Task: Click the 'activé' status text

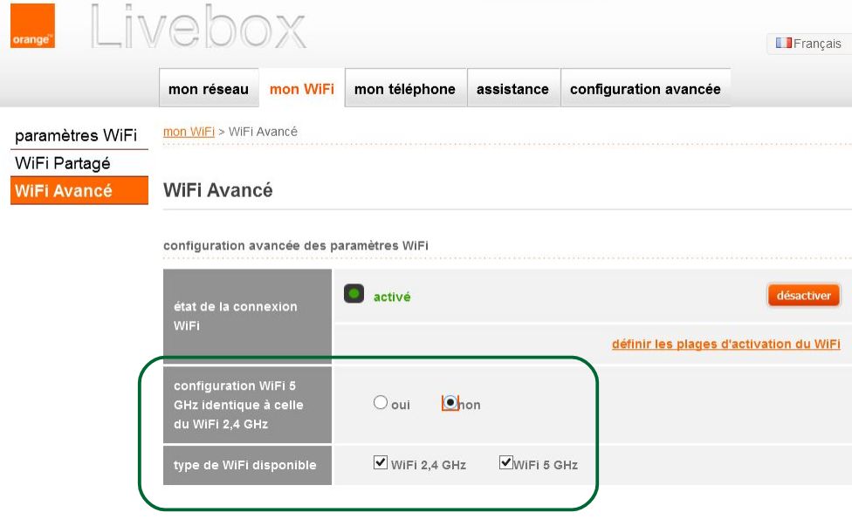Action: (392, 297)
